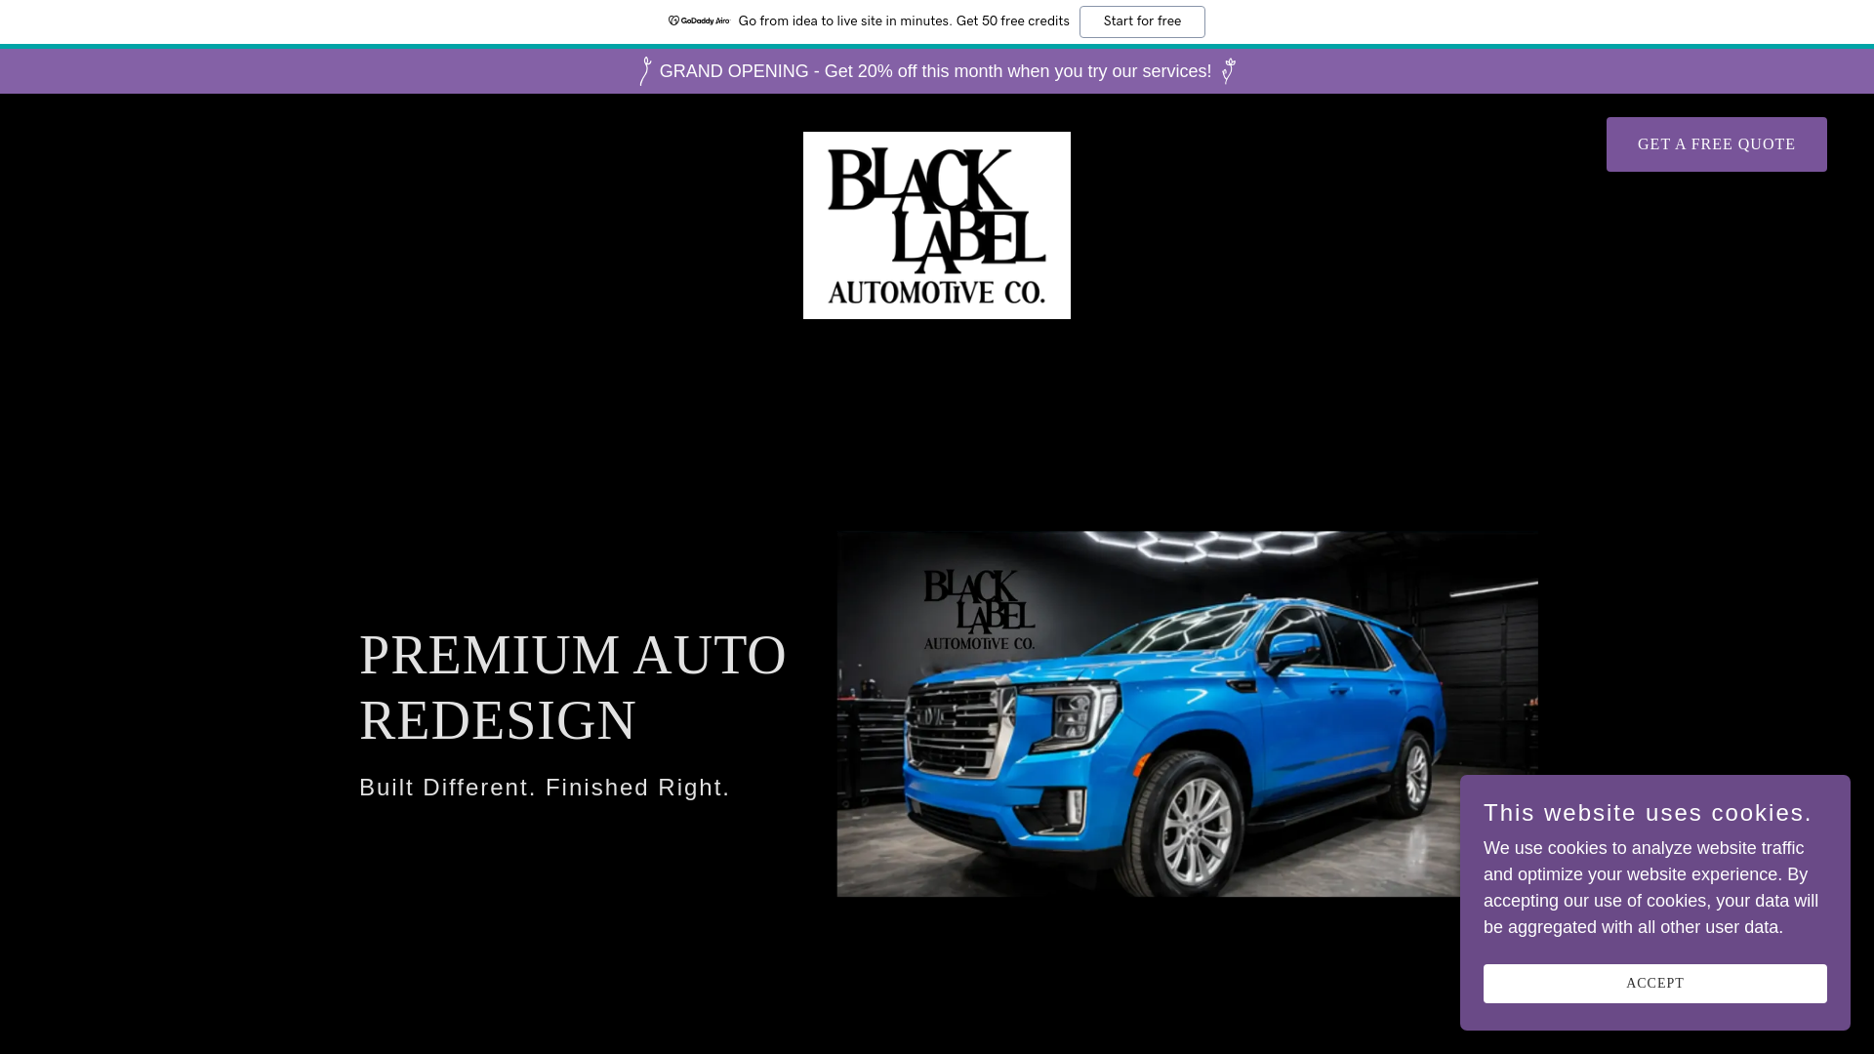Click the Go from idea to live site text
The image size is (1874, 1054).
click(904, 21)
